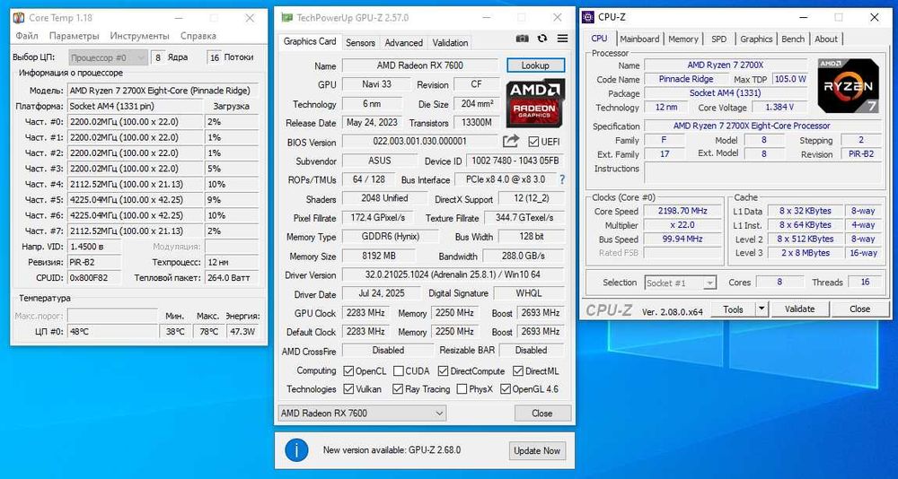
Task: Click the BIOS export share icon
Action: pos(510,142)
